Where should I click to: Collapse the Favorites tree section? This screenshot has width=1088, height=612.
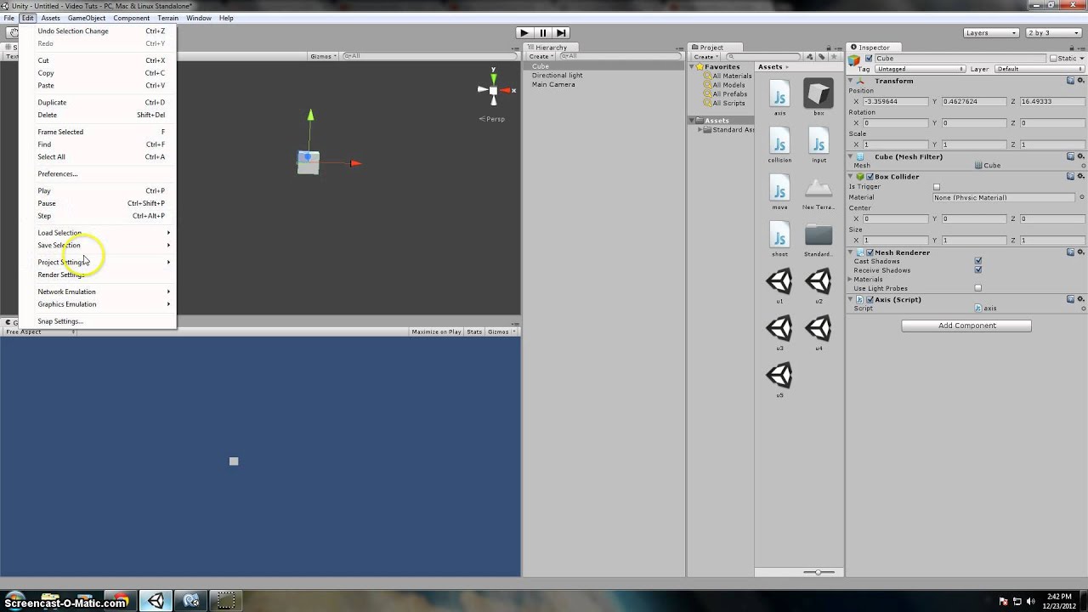[x=693, y=67]
